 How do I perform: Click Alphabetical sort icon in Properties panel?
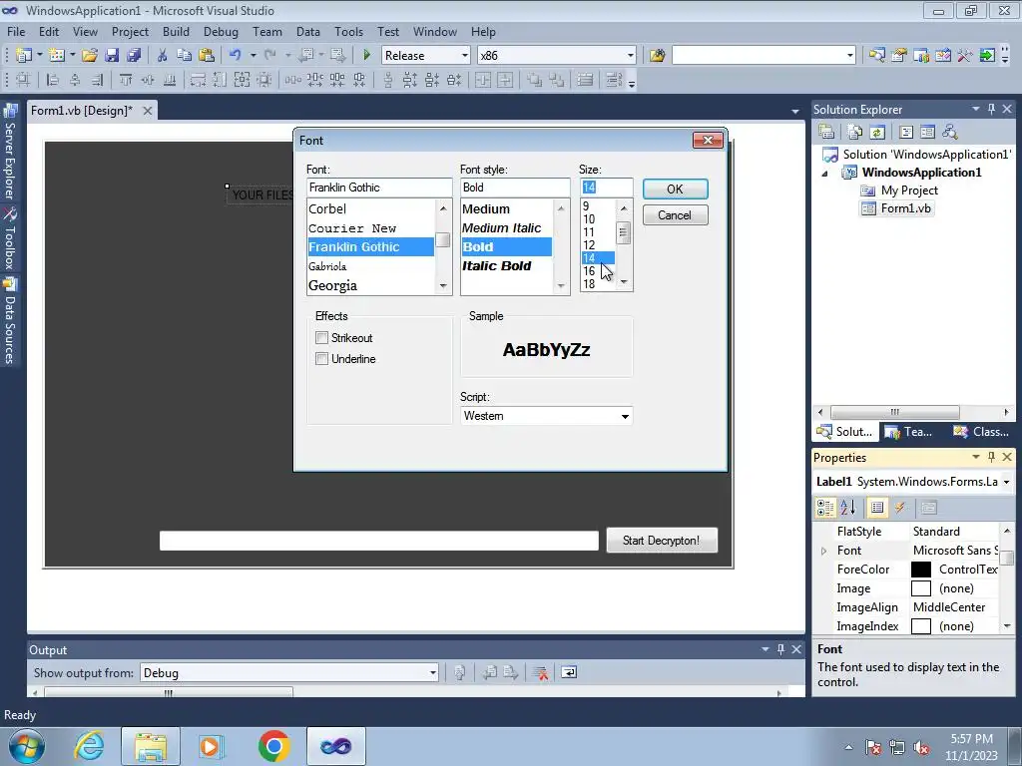(x=848, y=508)
